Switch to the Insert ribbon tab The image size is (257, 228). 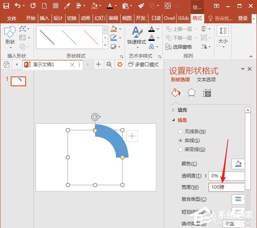[45, 18]
